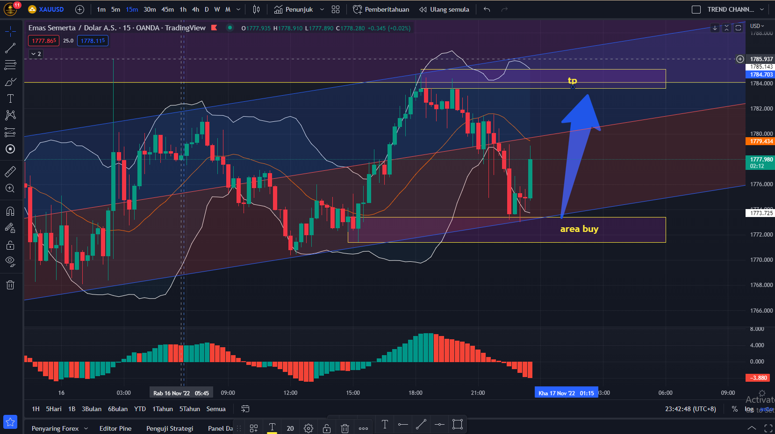Remove drawings with left toolbar trash icon
Screen dimensions: 775x434
click(10, 285)
